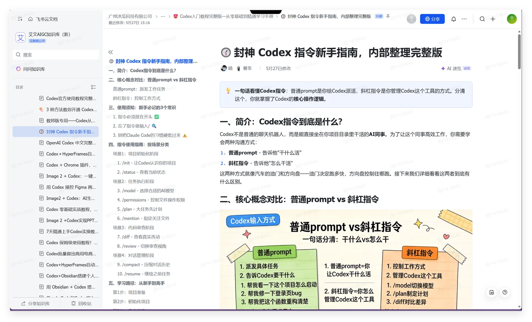Expand breadcrumb ellipsis menu

pos(163,16)
